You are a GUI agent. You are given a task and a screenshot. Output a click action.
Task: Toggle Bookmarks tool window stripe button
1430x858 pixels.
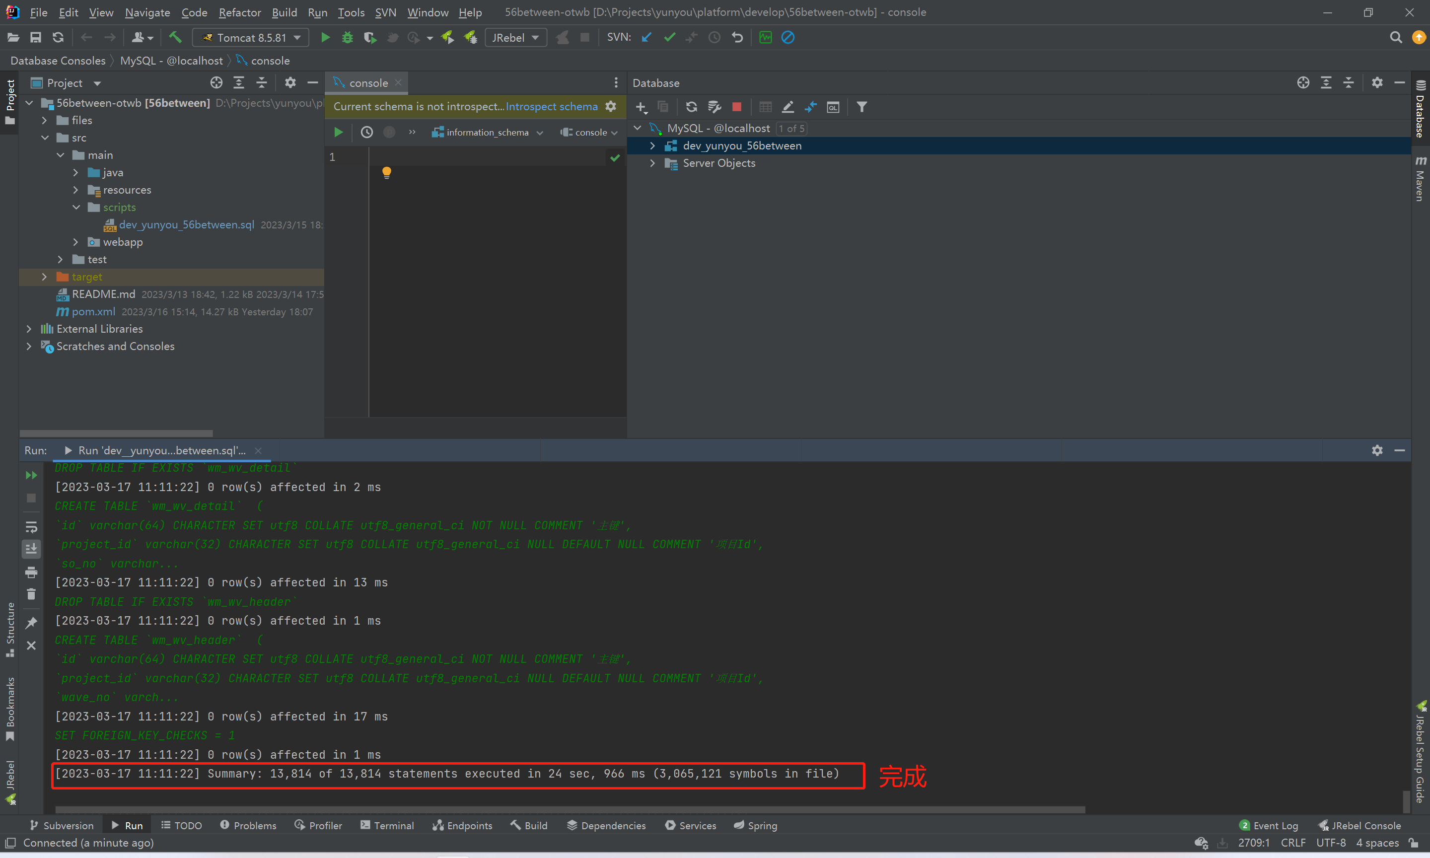(10, 709)
